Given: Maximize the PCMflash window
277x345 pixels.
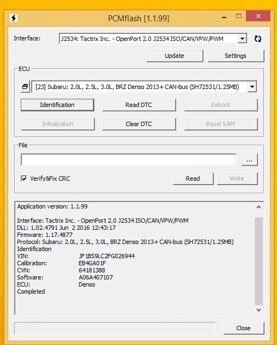Looking at the screenshot, I should click(x=239, y=16).
